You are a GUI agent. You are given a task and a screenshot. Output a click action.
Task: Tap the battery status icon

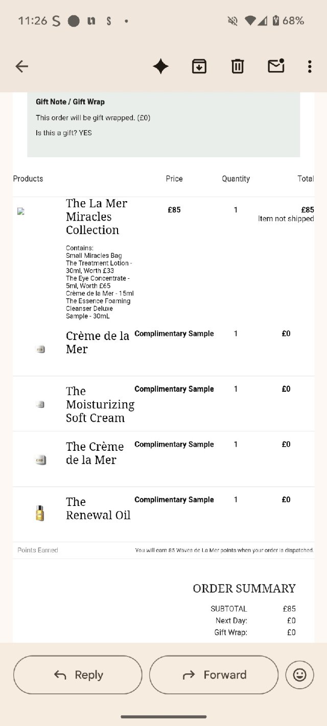point(276,21)
